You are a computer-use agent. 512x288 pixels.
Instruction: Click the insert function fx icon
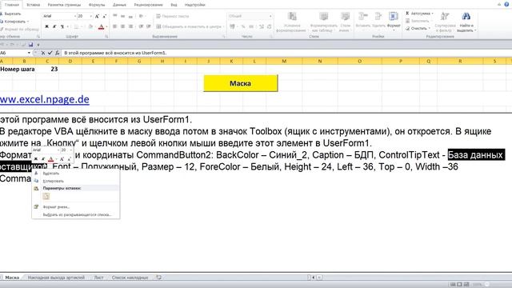coord(57,53)
